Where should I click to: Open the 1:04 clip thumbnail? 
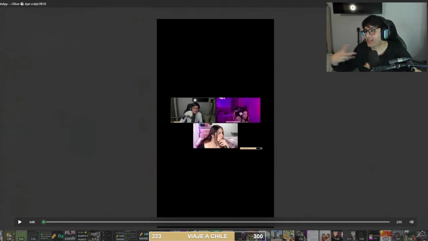tap(410, 236)
